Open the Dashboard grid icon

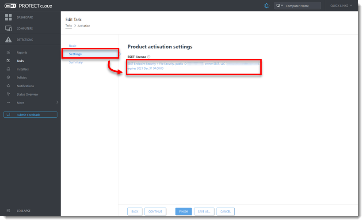tap(8, 17)
